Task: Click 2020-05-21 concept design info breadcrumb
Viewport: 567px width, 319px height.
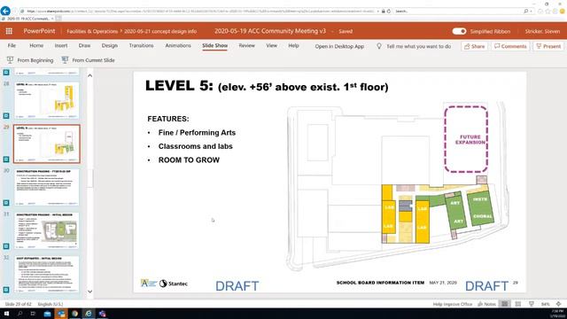Action: click(x=160, y=32)
